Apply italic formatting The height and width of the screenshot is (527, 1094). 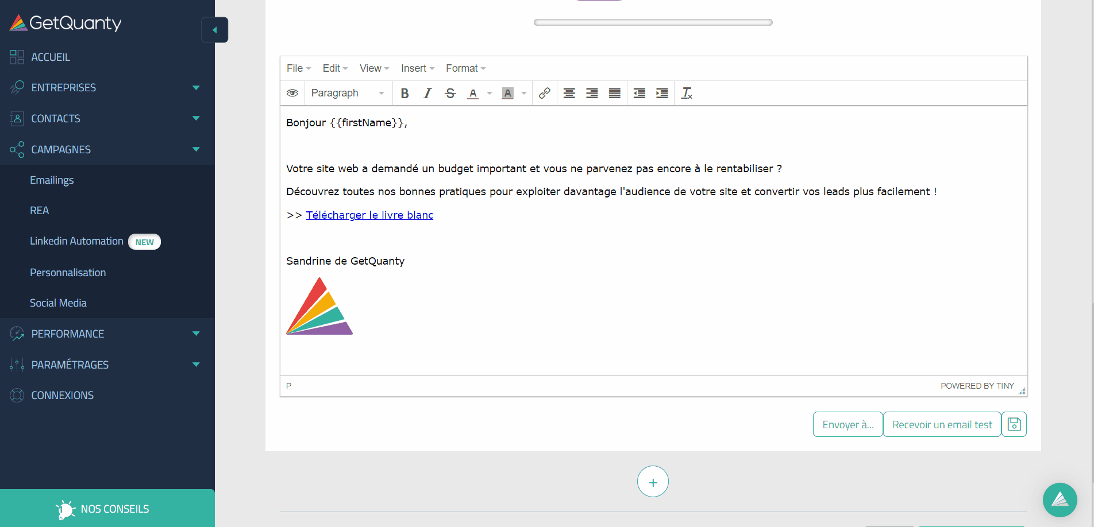tap(427, 93)
